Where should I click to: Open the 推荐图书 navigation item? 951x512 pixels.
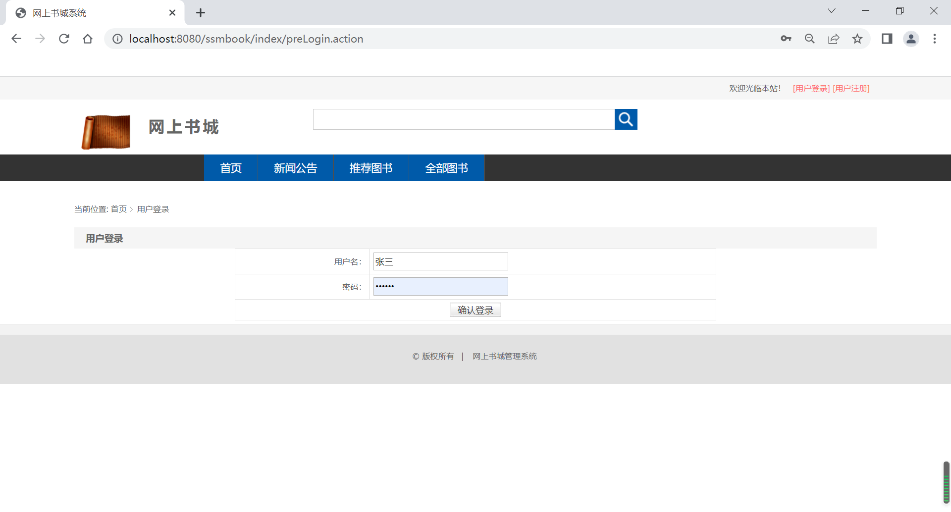371,168
